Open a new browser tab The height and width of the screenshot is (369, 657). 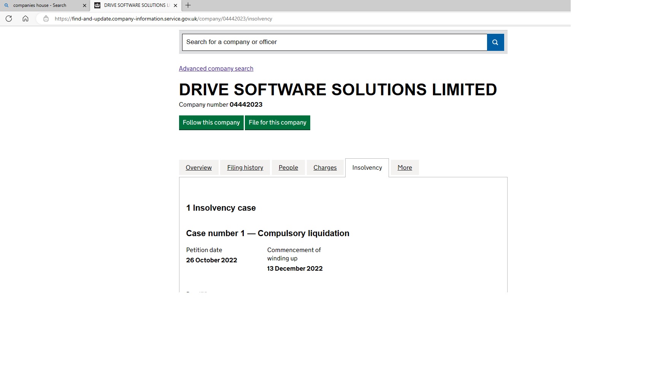(x=188, y=5)
